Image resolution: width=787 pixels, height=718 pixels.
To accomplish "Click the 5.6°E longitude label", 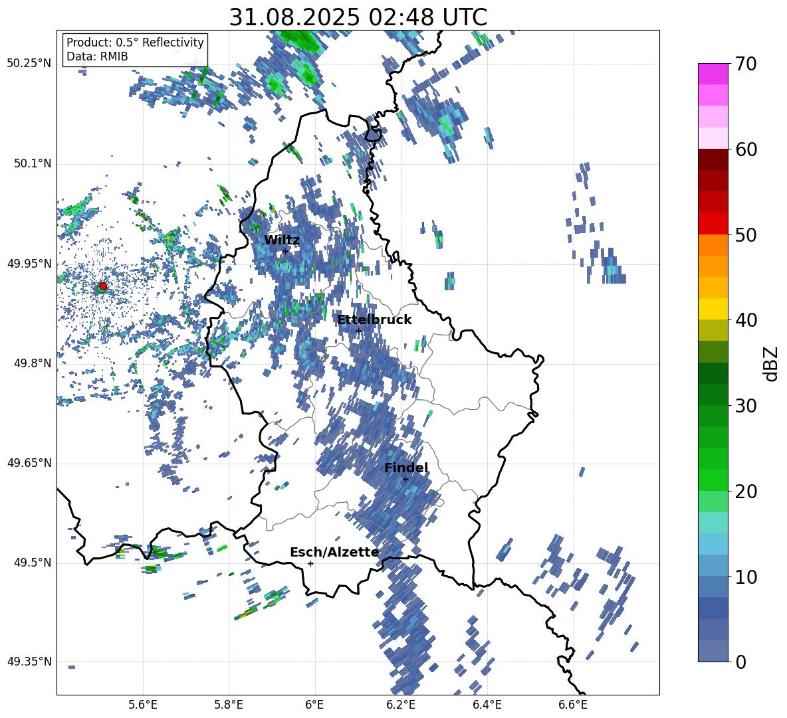I will coord(142,705).
